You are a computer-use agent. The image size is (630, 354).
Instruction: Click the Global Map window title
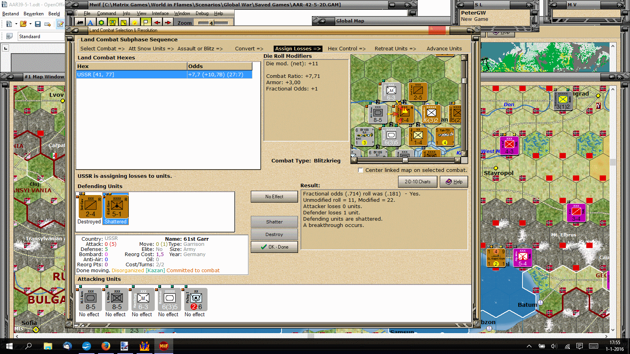[350, 21]
